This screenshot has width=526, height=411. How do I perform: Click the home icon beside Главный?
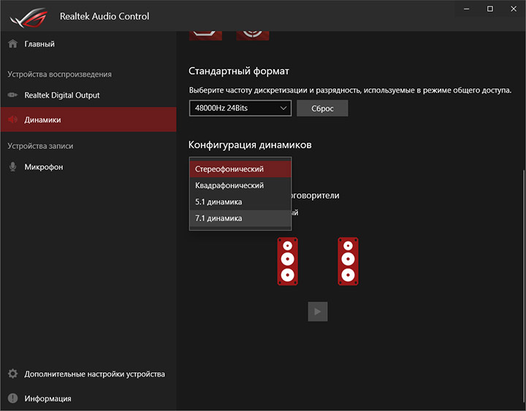click(x=12, y=44)
